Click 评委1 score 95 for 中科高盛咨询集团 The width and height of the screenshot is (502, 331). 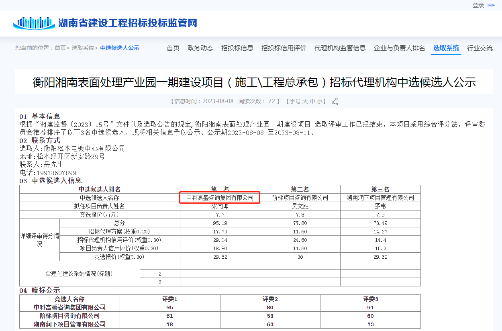(170, 307)
